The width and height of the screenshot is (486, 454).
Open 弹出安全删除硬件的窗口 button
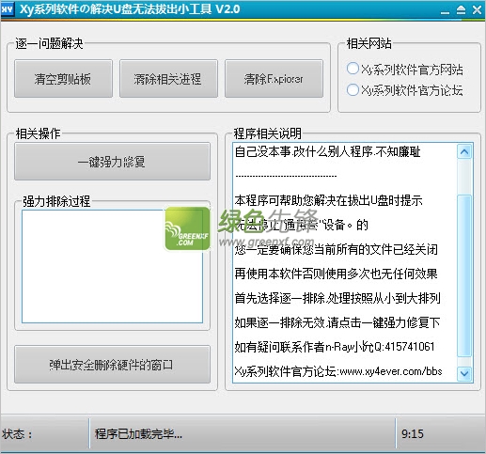112,365
